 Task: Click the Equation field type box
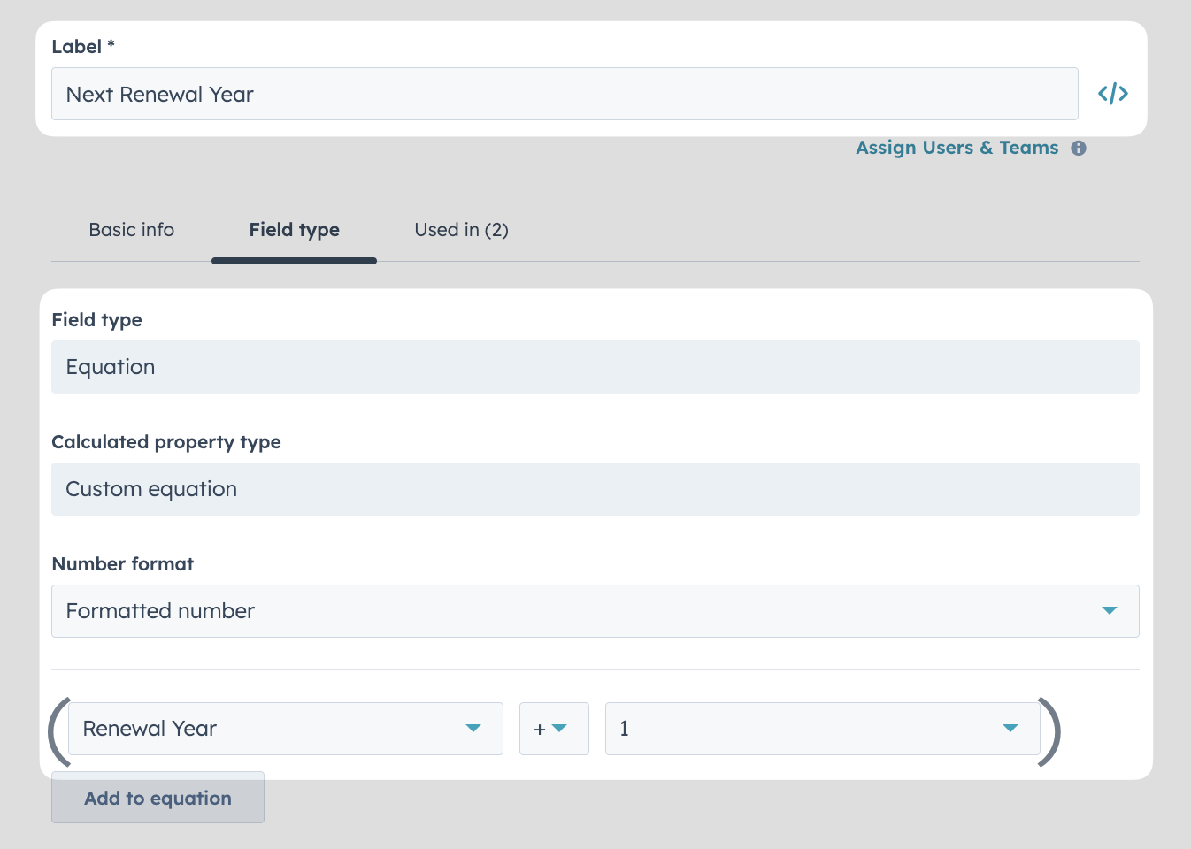click(595, 367)
